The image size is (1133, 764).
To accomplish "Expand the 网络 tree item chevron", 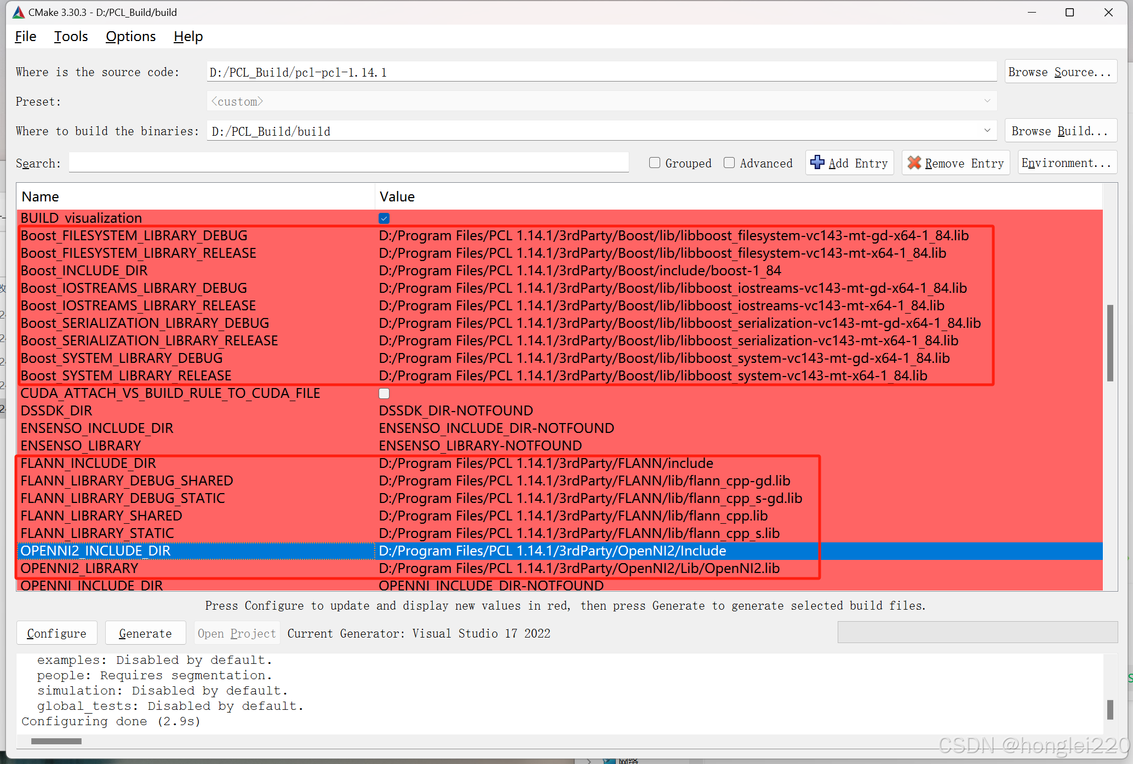I will pos(590,761).
